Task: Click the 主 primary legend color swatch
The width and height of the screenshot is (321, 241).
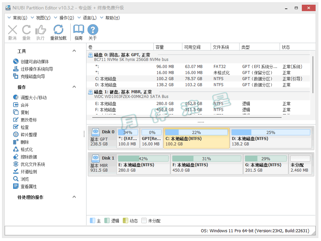Action: coord(92,220)
